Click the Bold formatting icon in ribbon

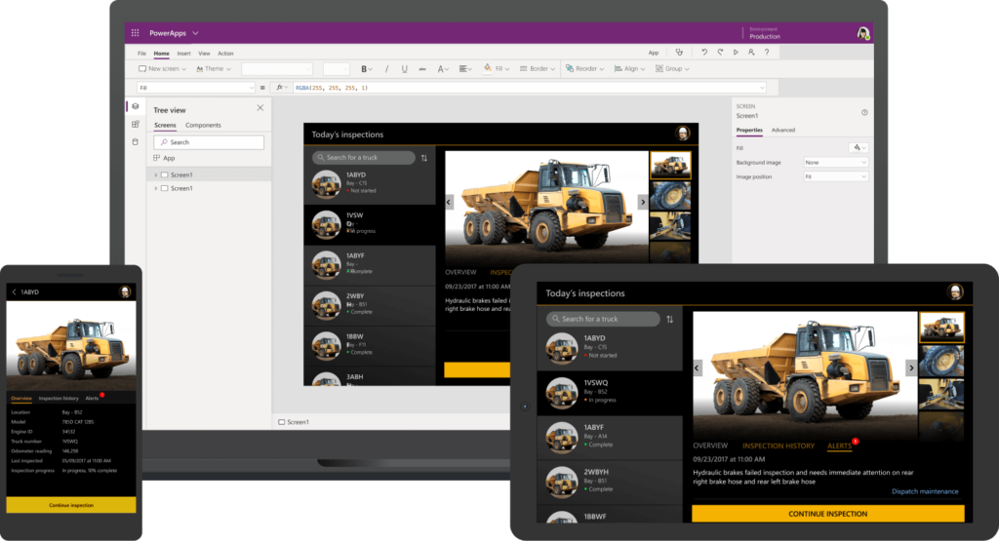pyautogui.click(x=365, y=69)
